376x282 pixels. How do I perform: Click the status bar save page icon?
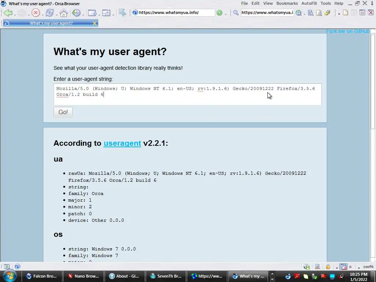coord(307,267)
